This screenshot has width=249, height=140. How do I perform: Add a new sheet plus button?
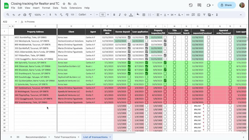(x=11, y=137)
